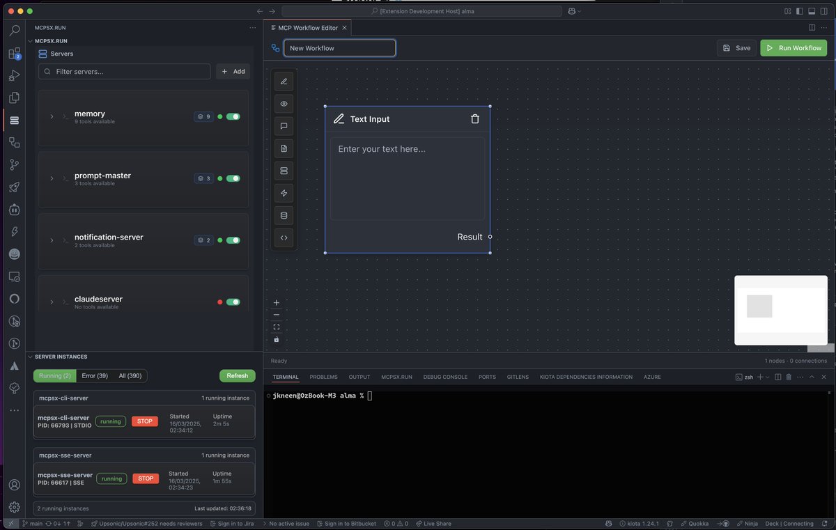Open the rocket icon view in activity bar
Viewport: 836px width, 530px height.
click(15, 187)
